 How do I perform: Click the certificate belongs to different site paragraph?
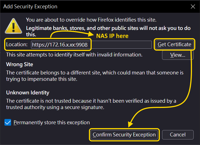95,76
